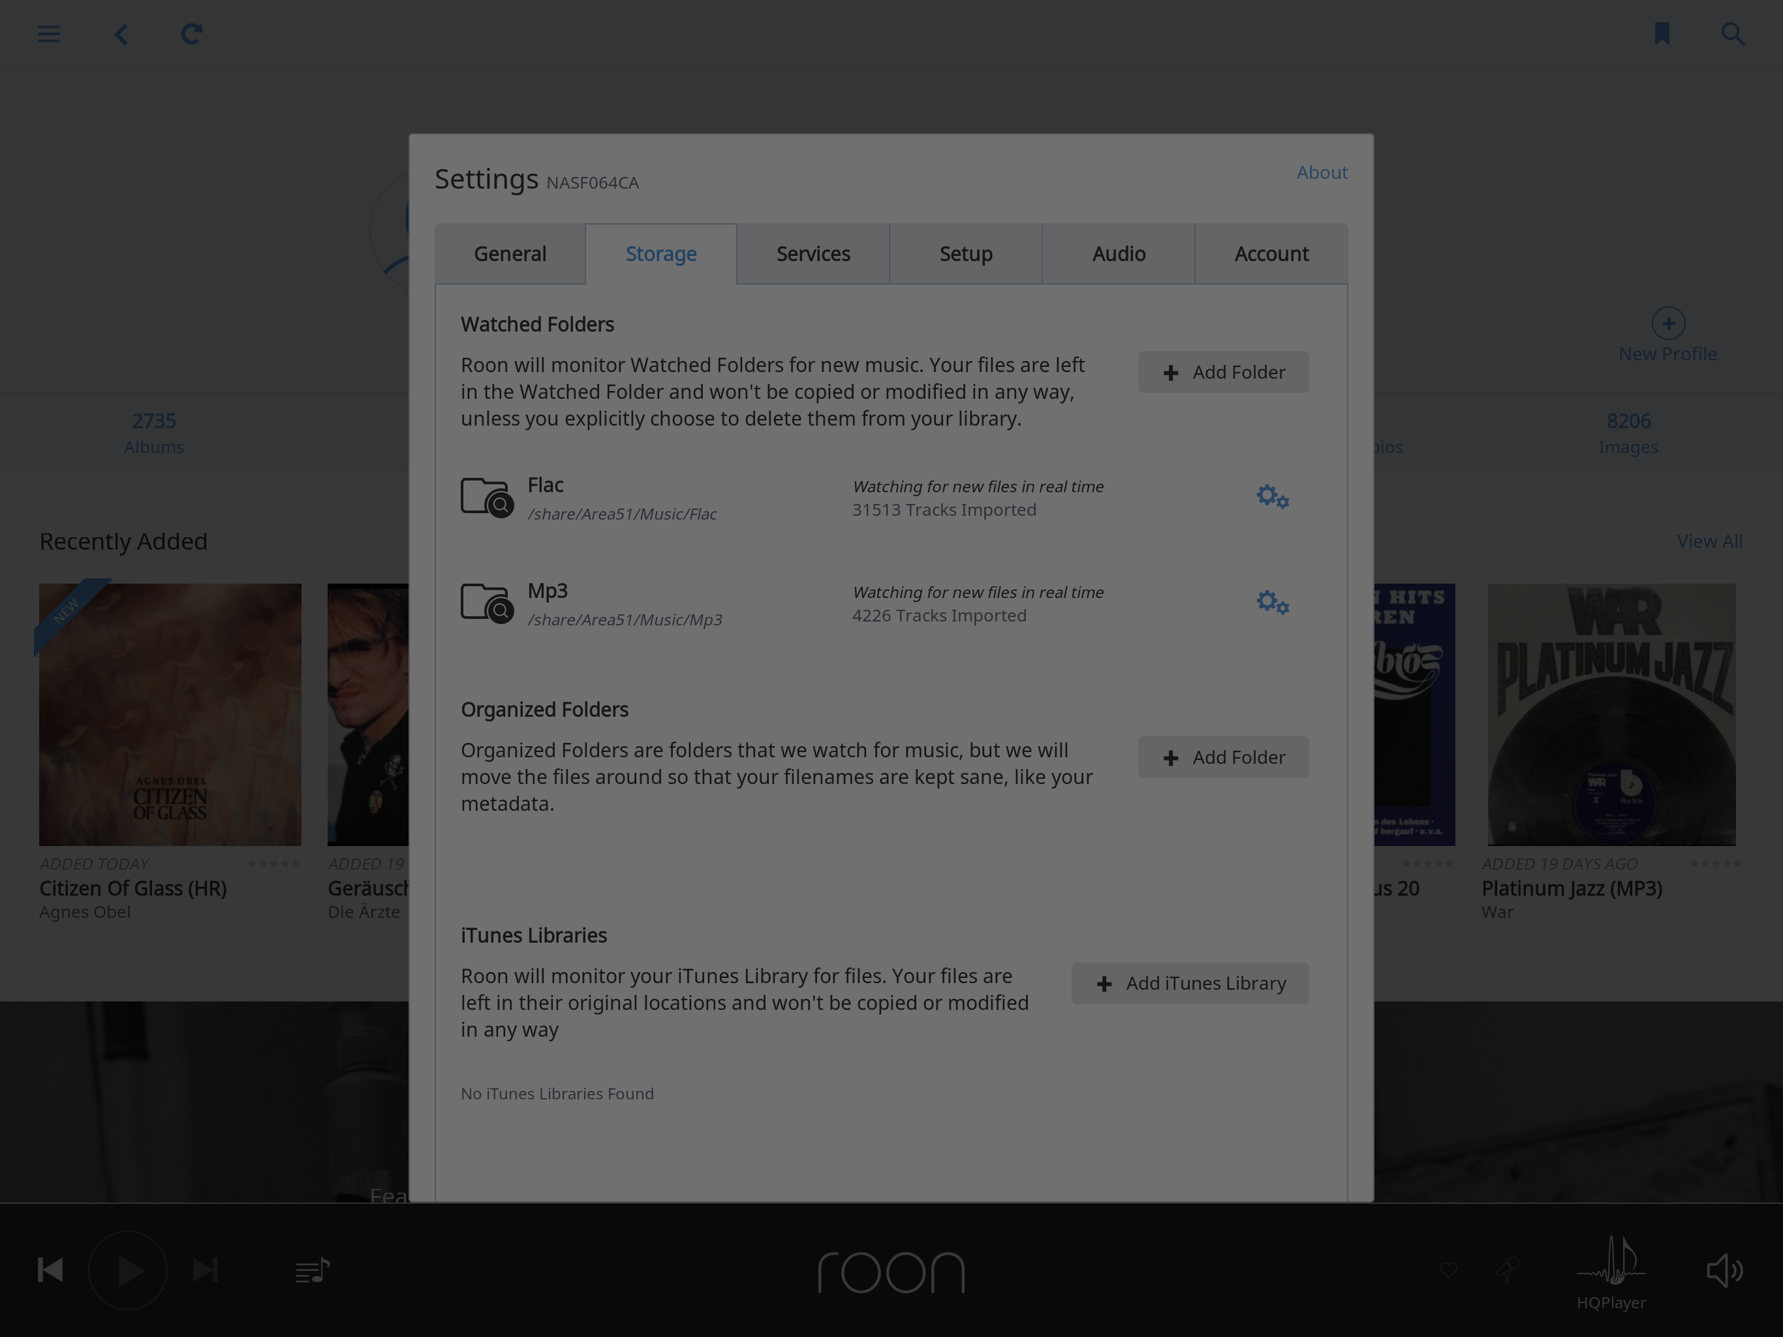This screenshot has height=1337, width=1783.
Task: Click the Roon logo in footer
Action: point(891,1272)
